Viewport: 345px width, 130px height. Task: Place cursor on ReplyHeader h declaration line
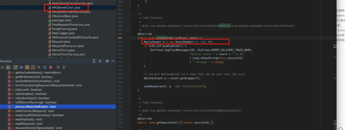tap(179, 42)
